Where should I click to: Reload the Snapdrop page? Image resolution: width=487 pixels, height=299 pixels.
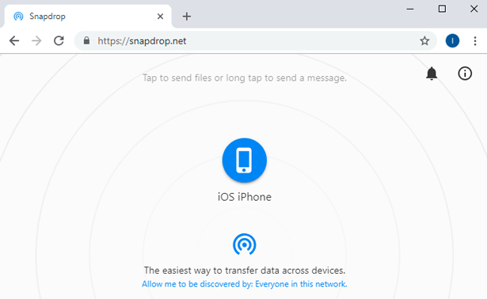[x=59, y=40]
